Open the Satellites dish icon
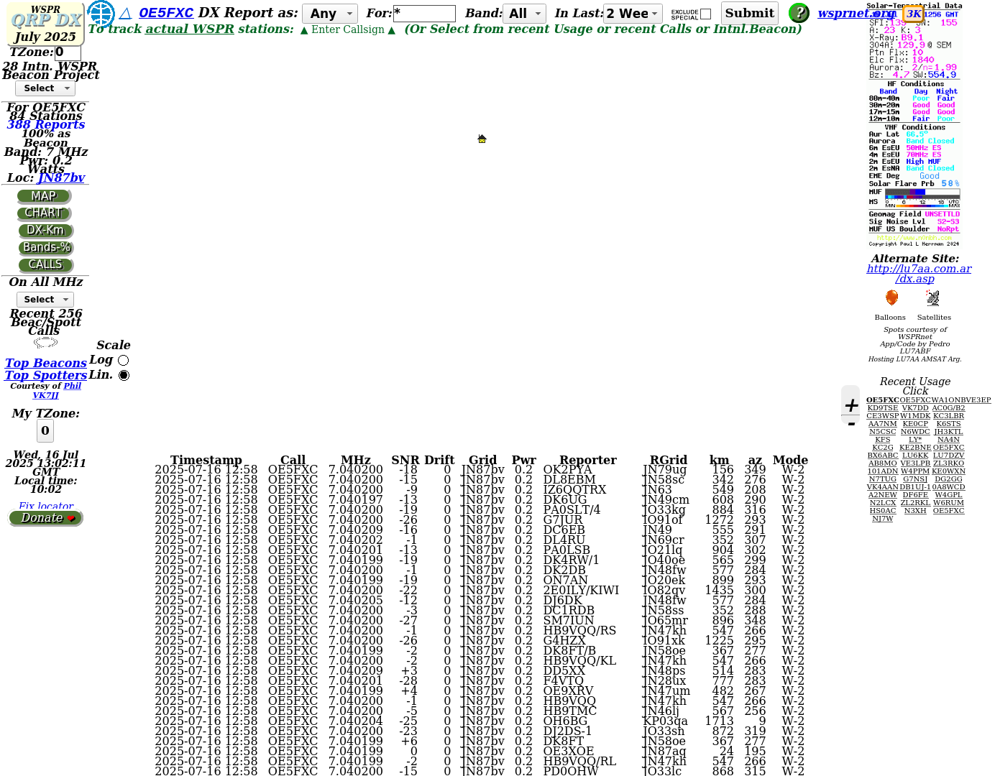 click(x=932, y=298)
